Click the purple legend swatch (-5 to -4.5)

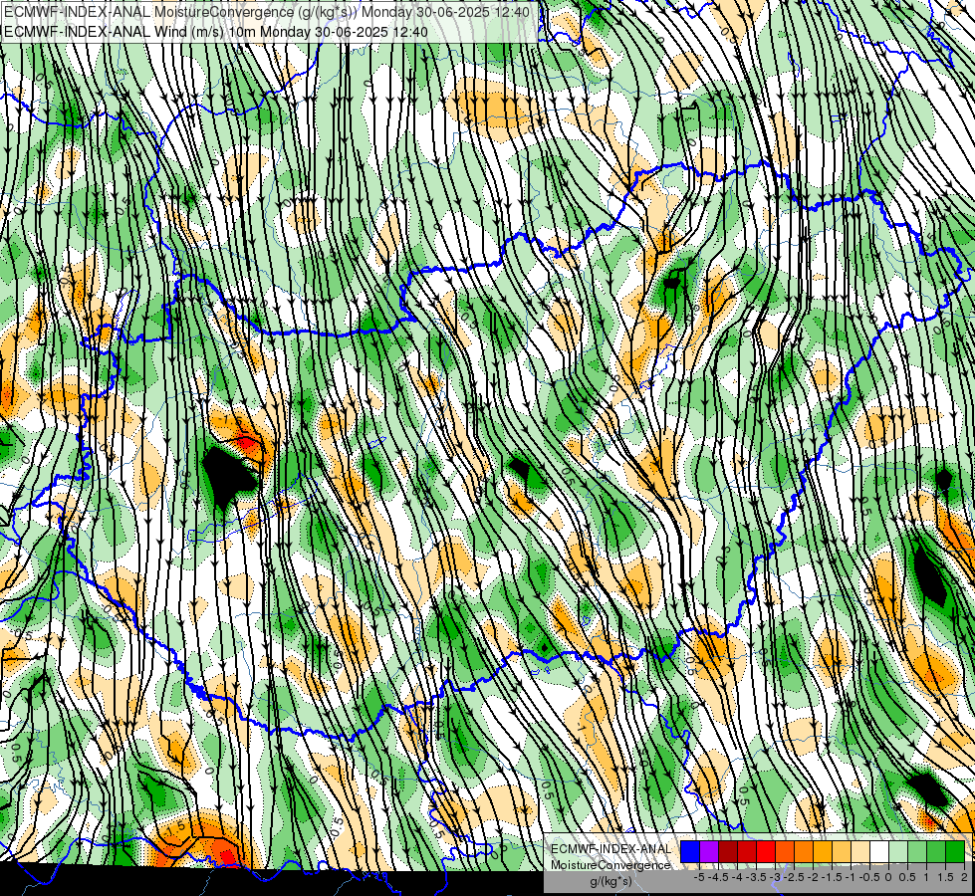(709, 851)
